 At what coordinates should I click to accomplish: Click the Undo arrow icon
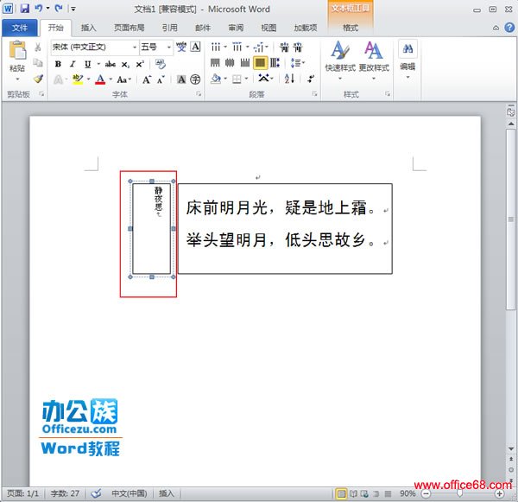(x=39, y=8)
